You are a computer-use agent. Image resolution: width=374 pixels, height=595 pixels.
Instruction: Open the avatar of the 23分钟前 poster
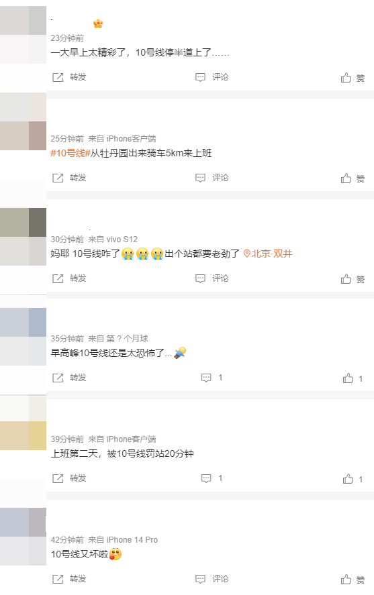23,35
